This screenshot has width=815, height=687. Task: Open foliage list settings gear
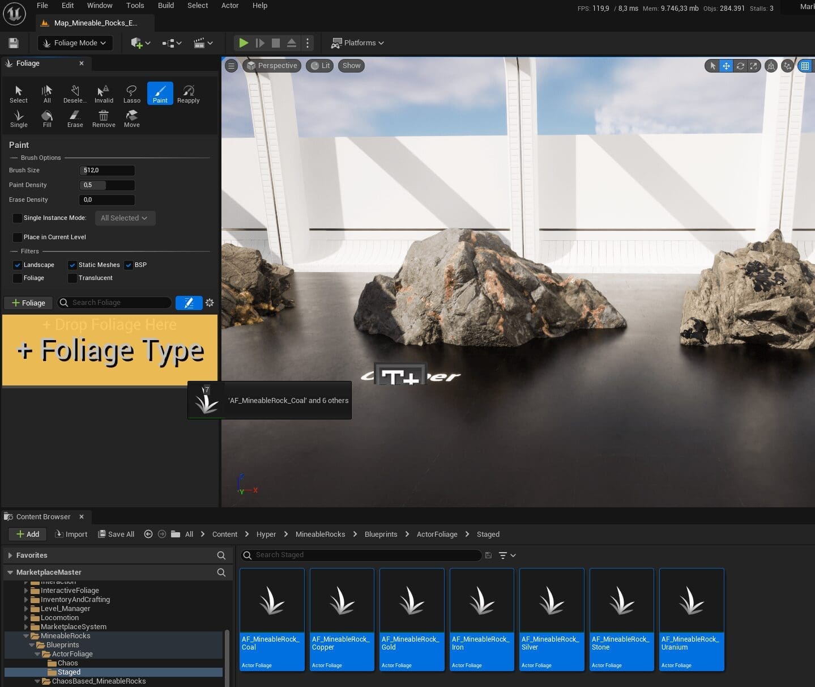[210, 303]
